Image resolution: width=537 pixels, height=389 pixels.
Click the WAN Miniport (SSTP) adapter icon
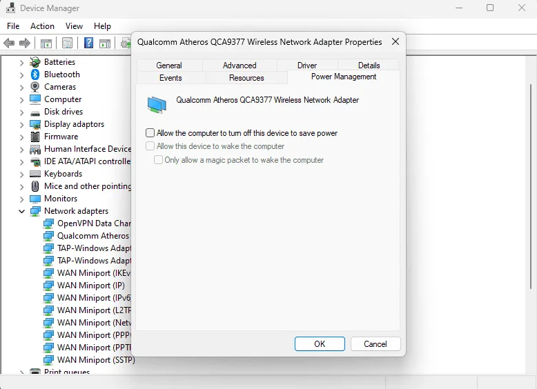[x=48, y=360]
